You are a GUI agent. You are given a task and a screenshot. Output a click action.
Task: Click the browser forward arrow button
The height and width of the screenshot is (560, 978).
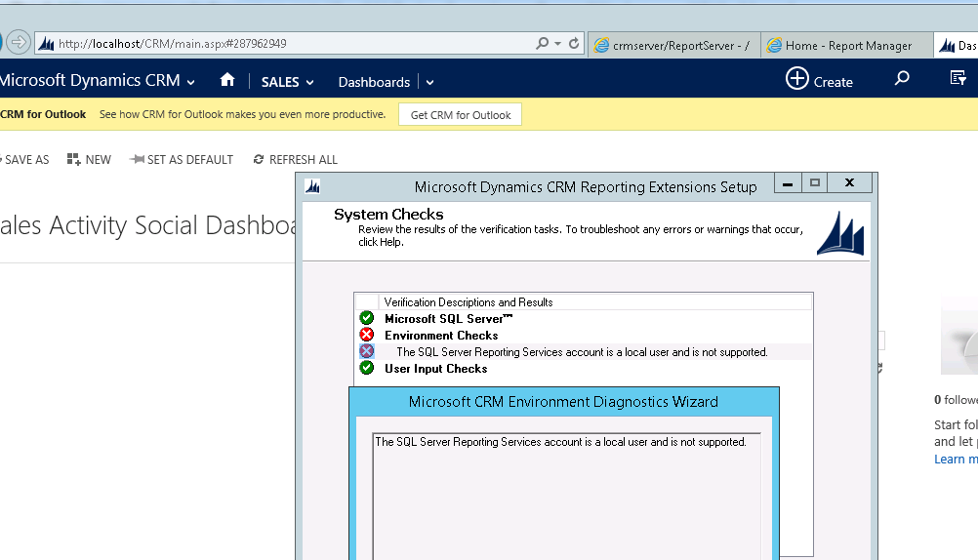(19, 42)
